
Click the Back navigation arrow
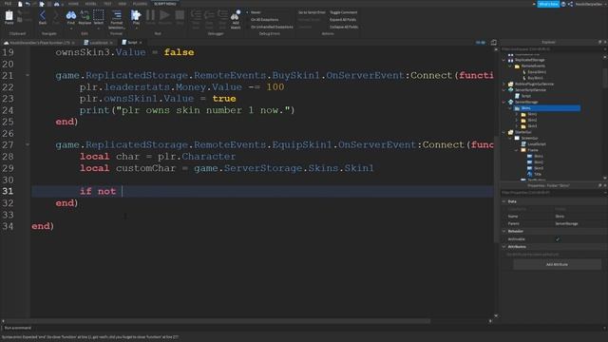coord(43,15)
